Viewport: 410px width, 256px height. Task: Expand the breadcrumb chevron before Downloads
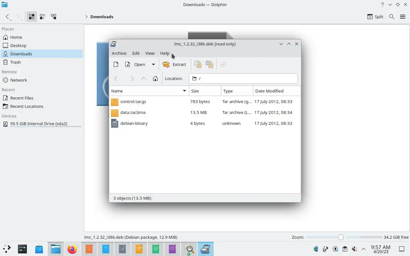click(x=86, y=17)
